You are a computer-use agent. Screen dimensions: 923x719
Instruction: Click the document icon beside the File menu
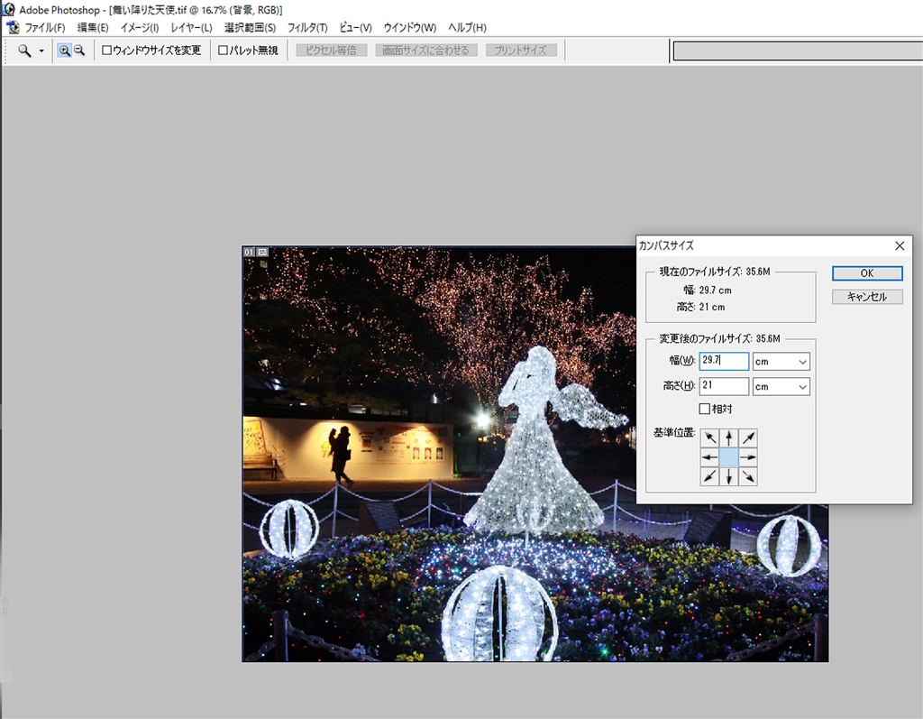[13, 28]
